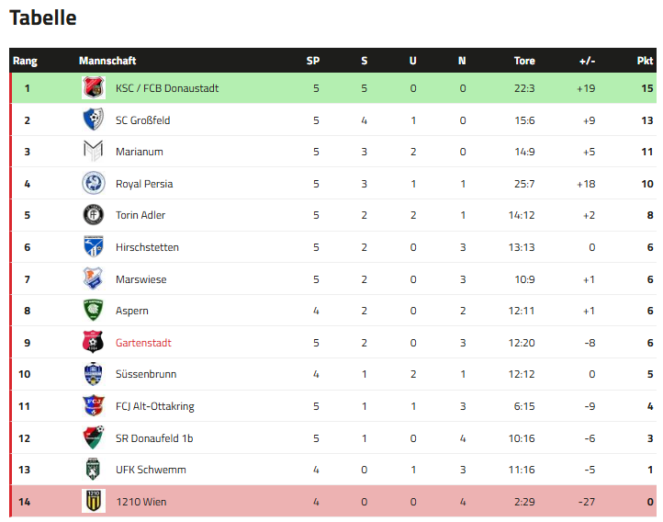The image size is (663, 522).
Task: Click the SR Donaufeld 1b logo
Action: 94,438
